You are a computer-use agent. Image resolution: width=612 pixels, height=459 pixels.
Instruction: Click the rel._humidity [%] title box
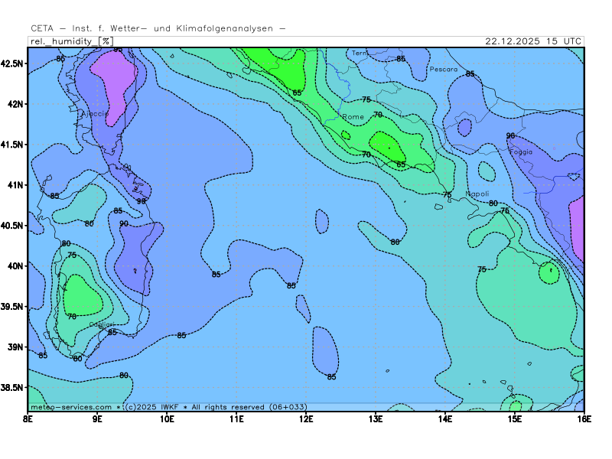pyautogui.click(x=72, y=41)
